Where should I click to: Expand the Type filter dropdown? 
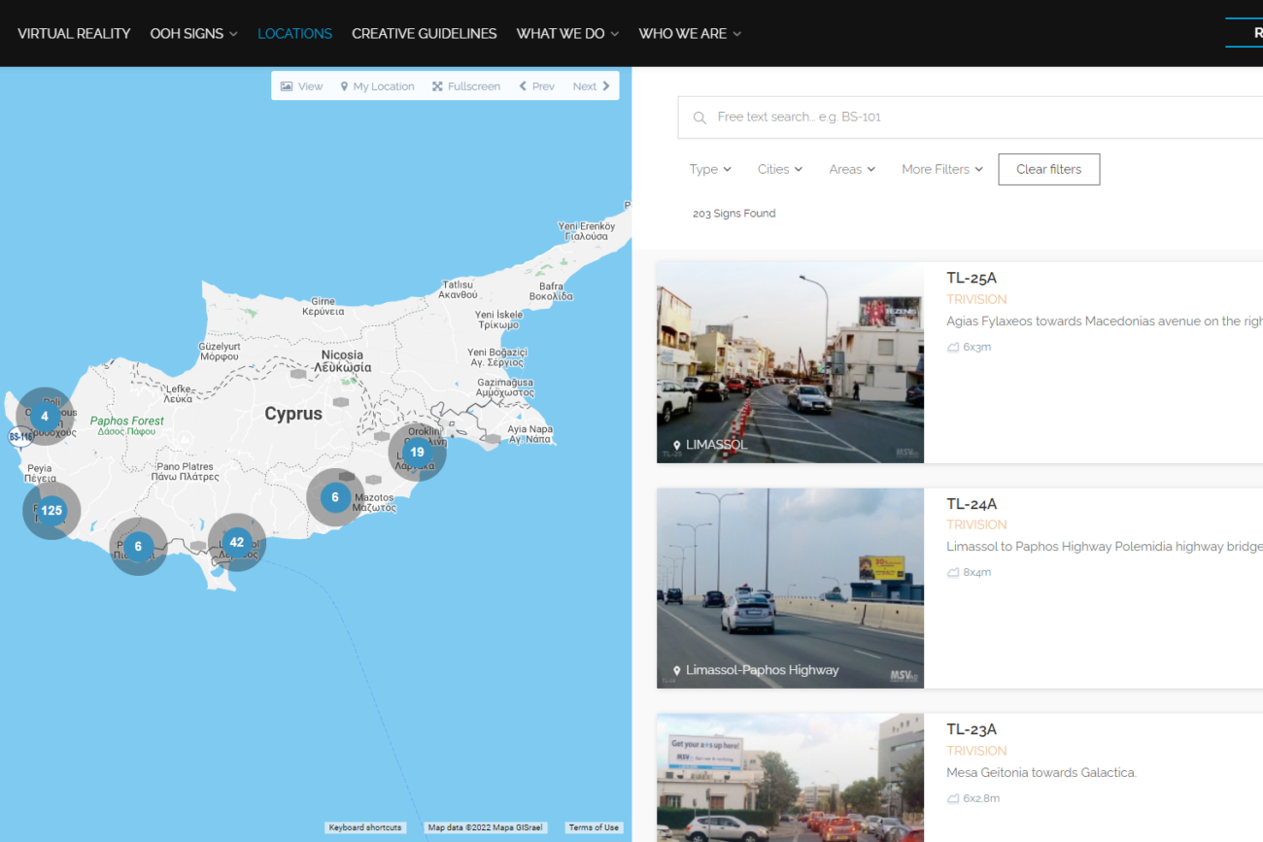[x=709, y=169]
